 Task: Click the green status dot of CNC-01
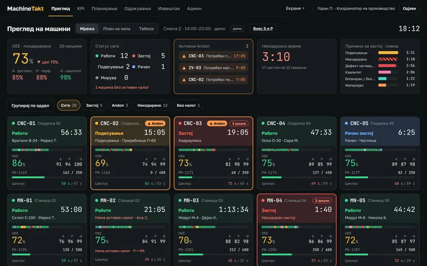[x=13, y=123]
